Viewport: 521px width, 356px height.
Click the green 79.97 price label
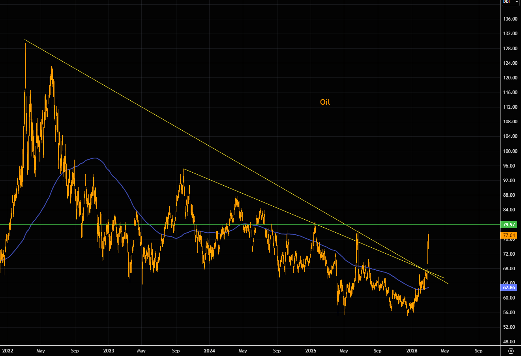coord(508,225)
